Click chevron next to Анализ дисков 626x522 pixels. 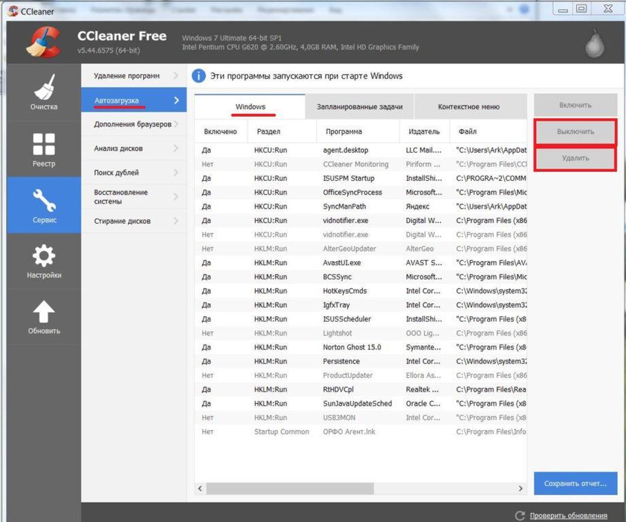[176, 148]
